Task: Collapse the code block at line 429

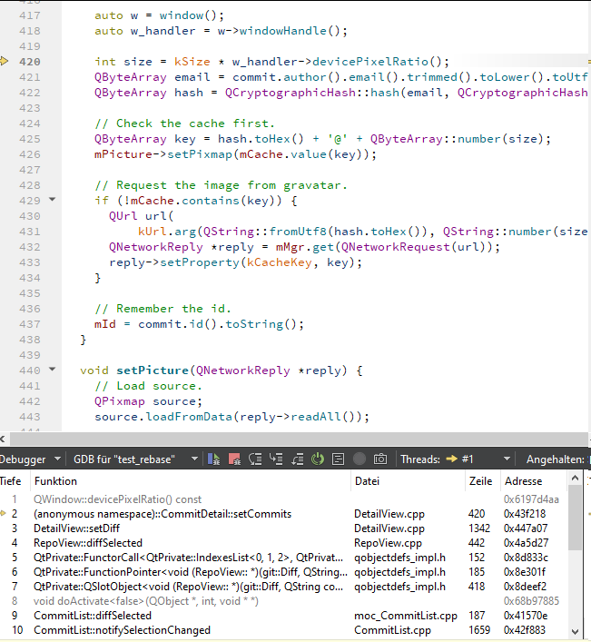Action: pyautogui.click(x=53, y=200)
